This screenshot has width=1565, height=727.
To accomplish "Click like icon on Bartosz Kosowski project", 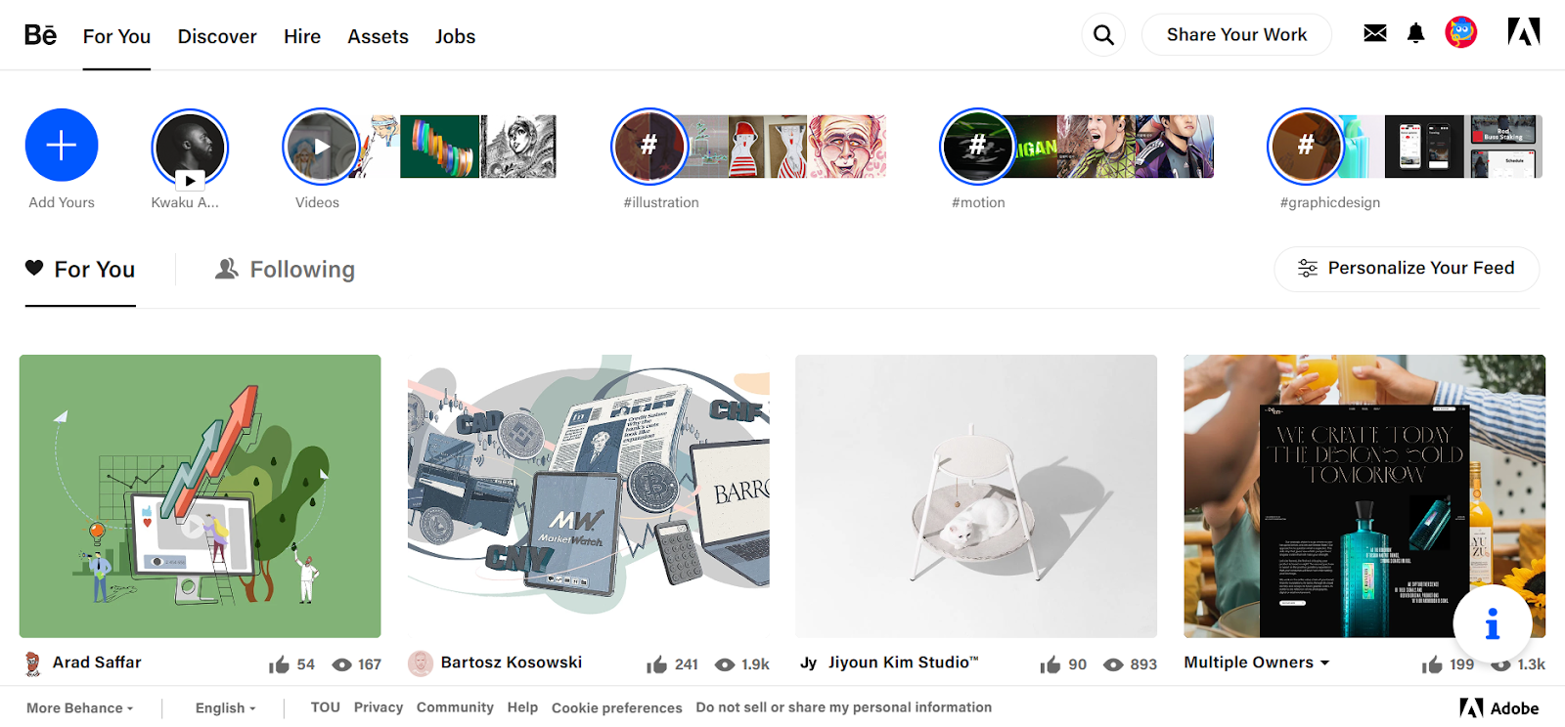I will click(x=656, y=664).
